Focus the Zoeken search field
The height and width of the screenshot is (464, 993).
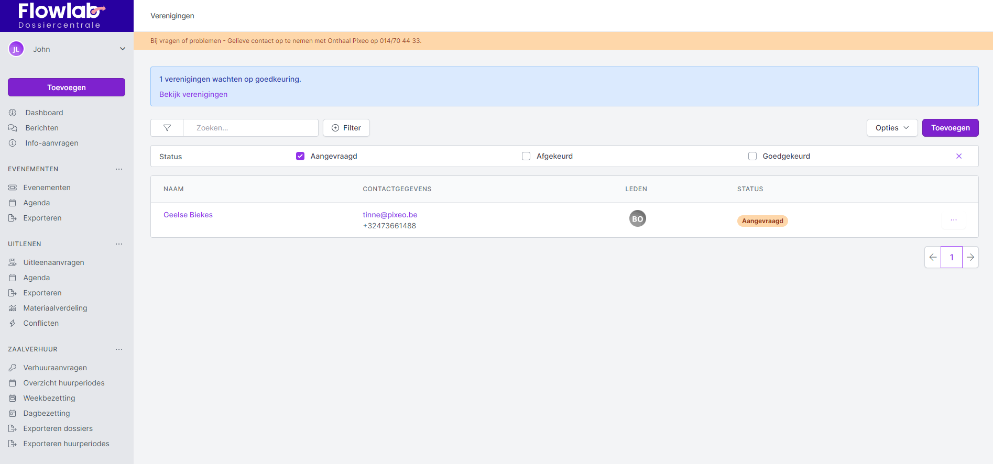click(x=250, y=128)
